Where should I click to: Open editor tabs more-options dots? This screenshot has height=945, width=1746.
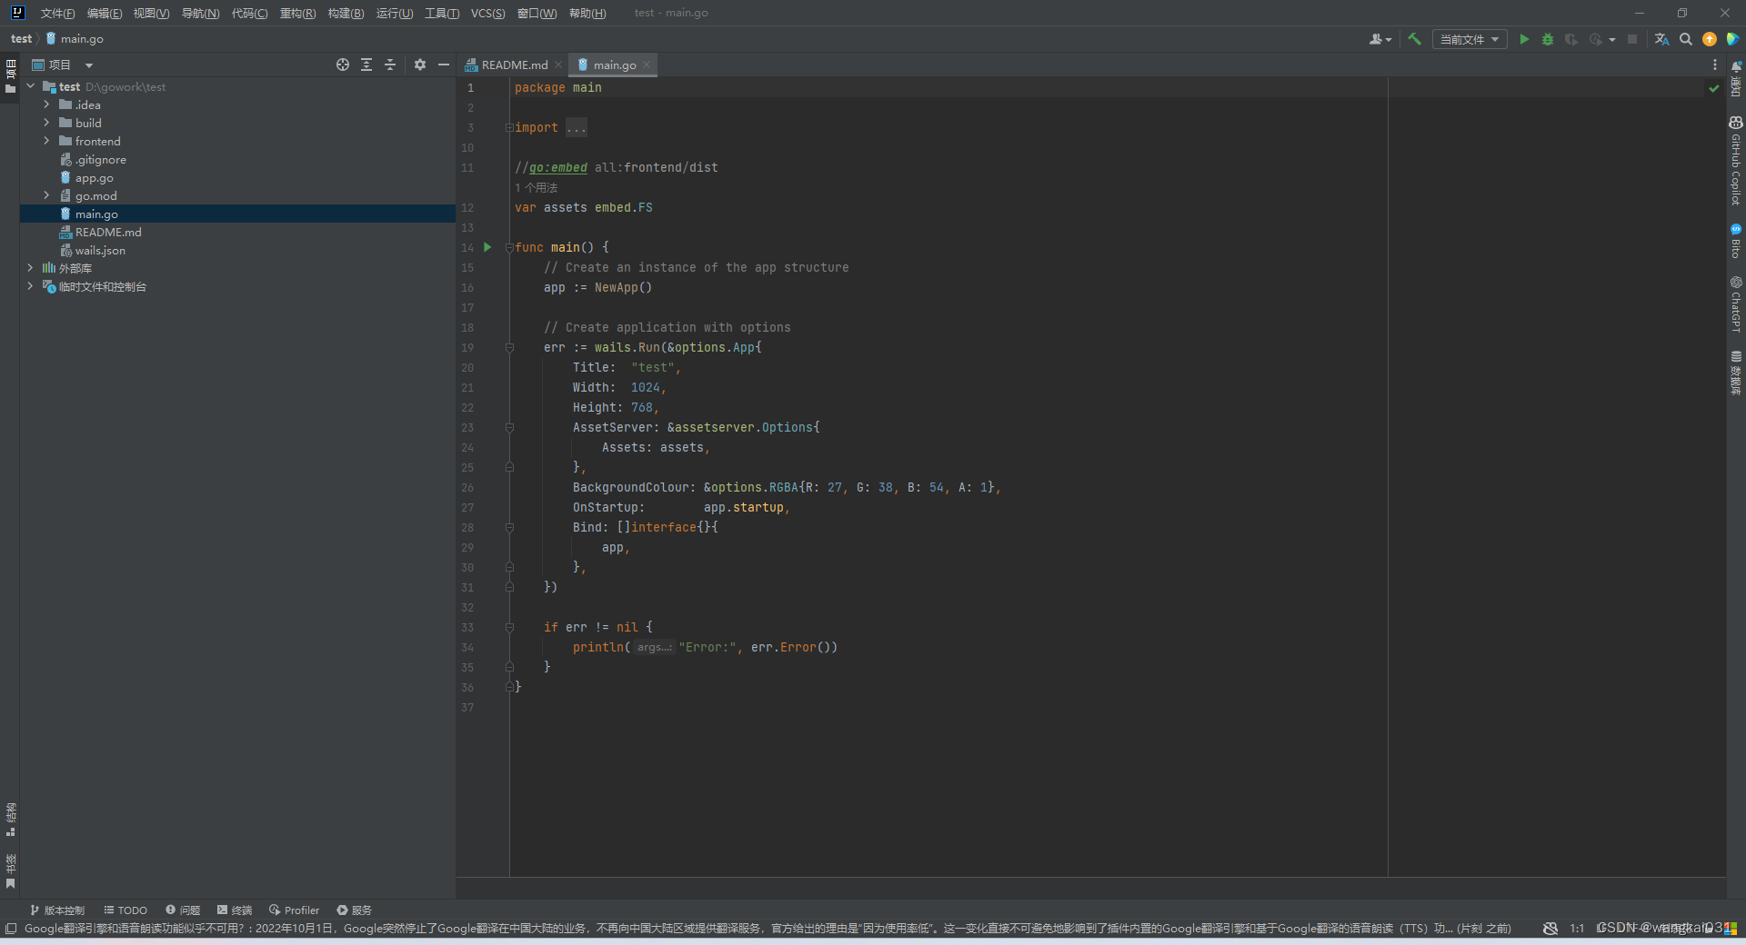[1715, 65]
